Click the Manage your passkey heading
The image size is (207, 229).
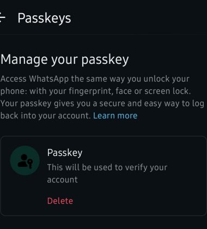point(65,60)
